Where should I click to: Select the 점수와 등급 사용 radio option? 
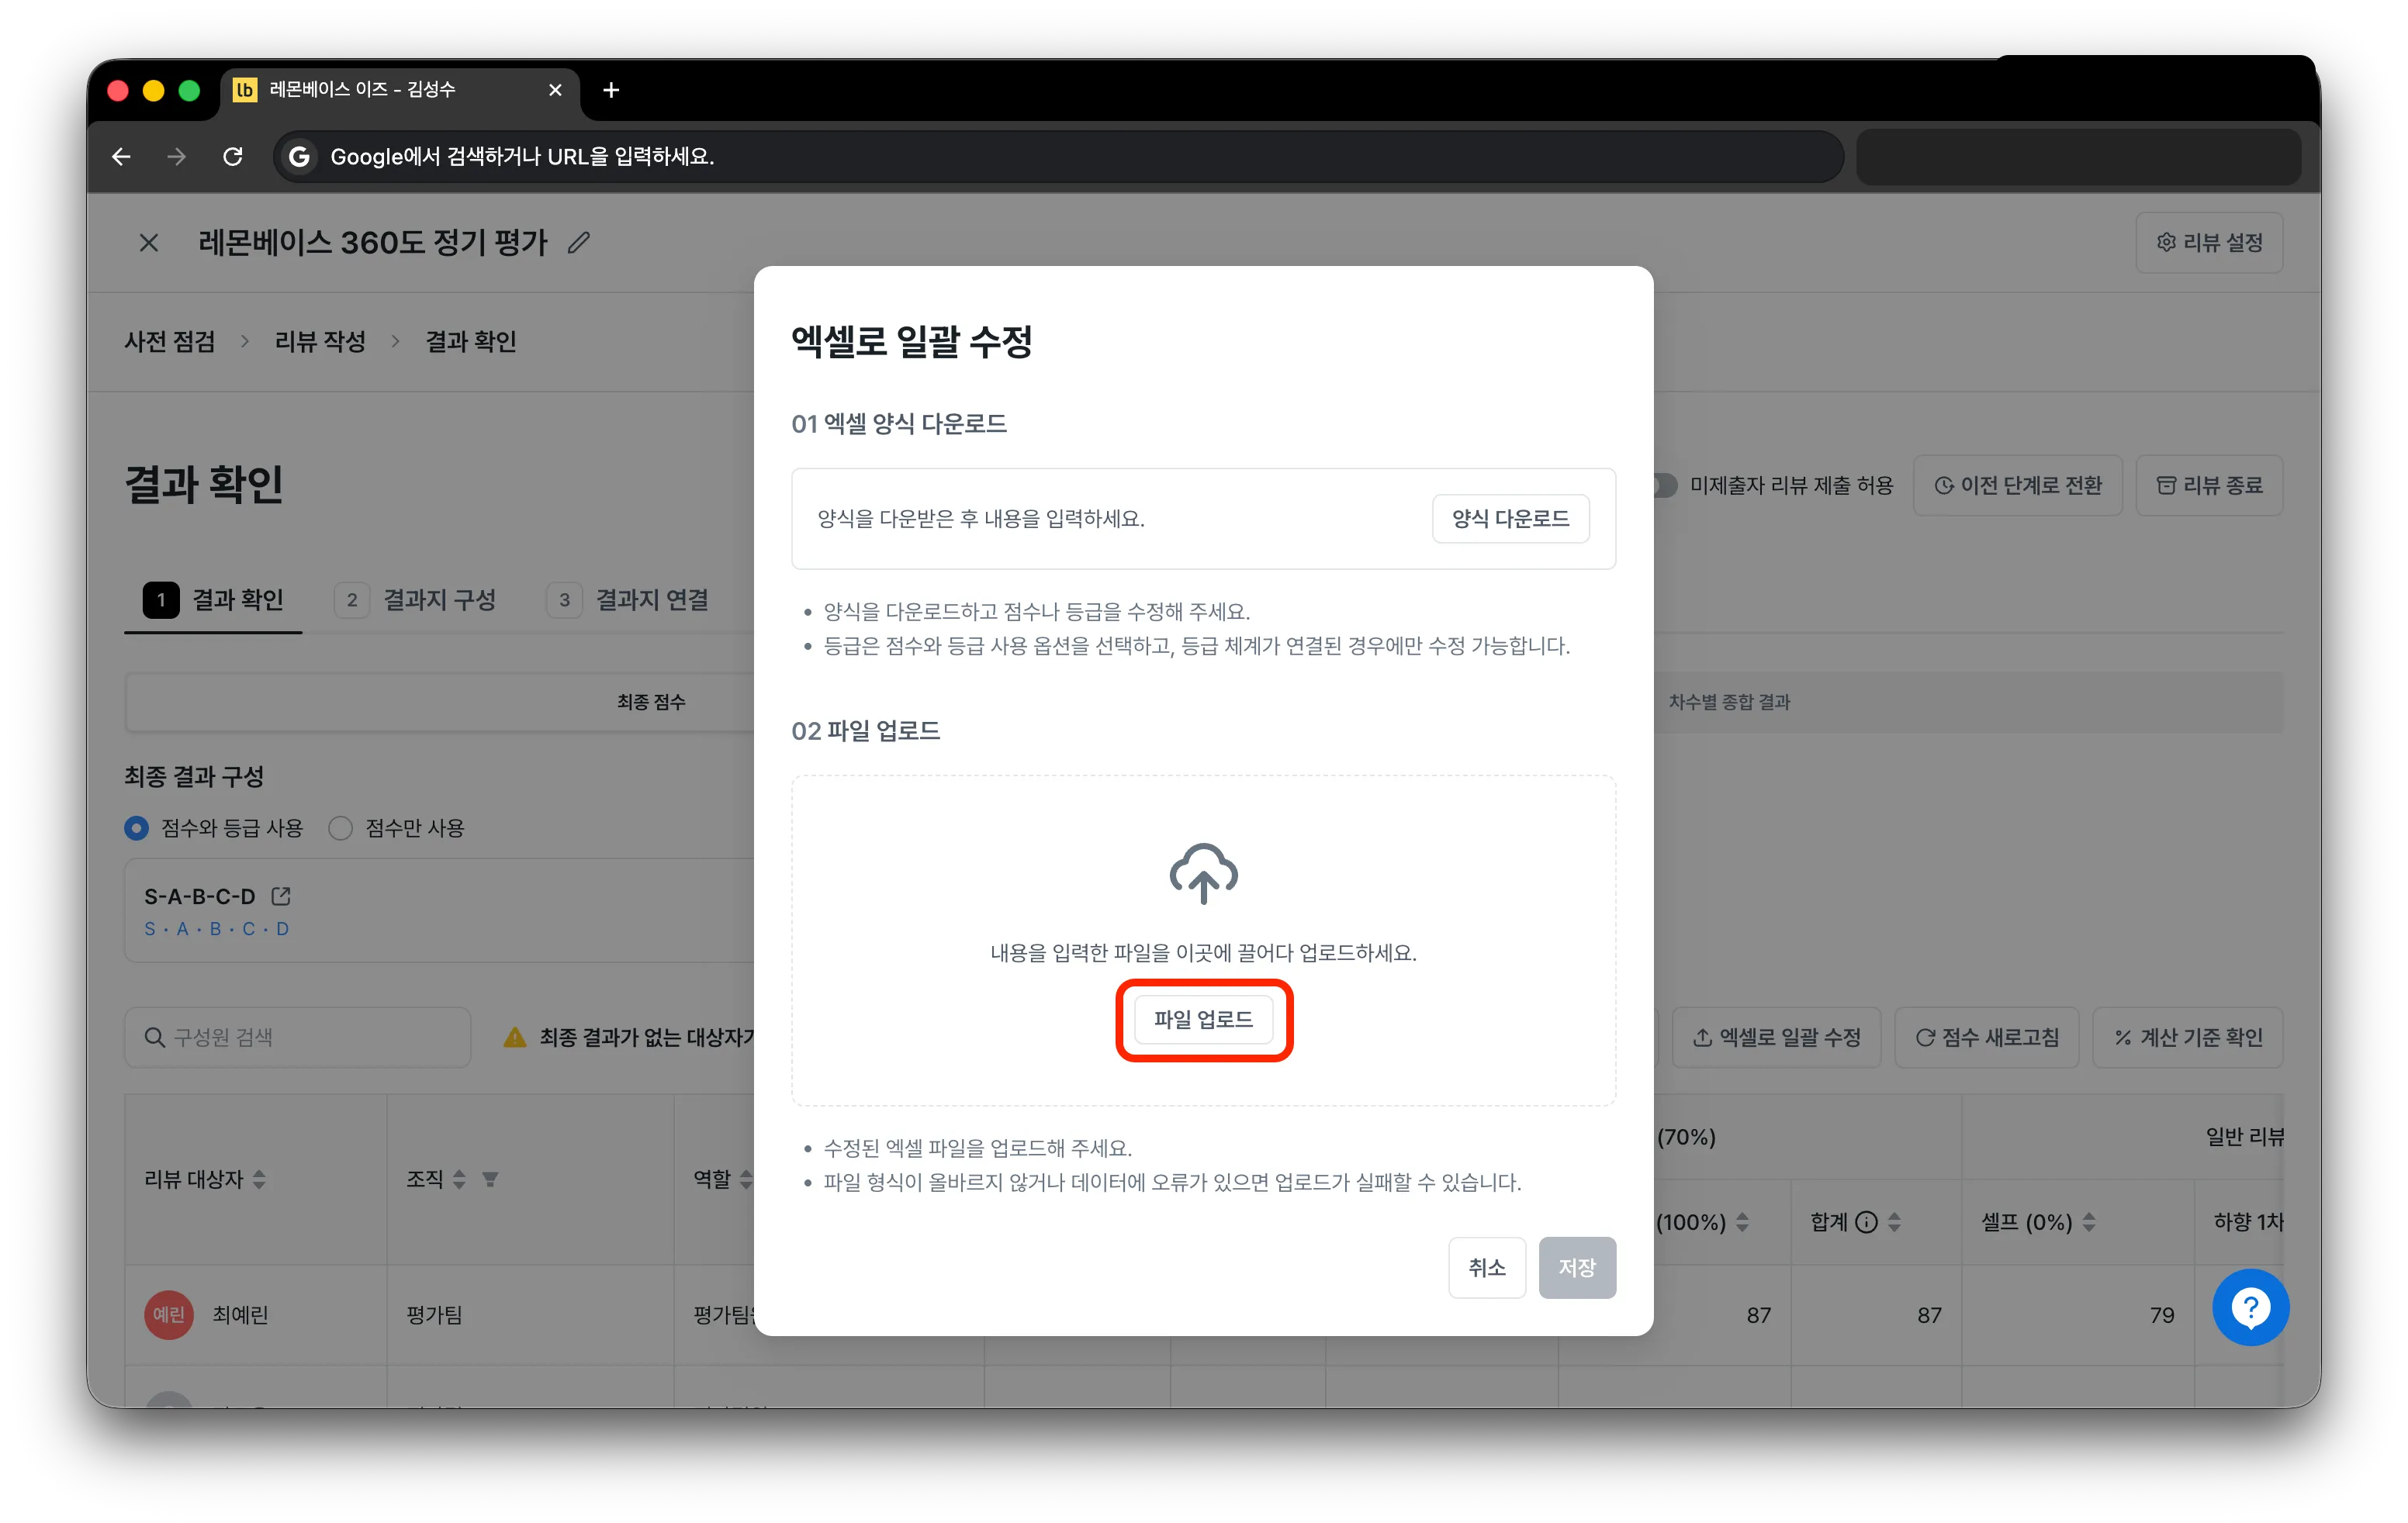(x=137, y=827)
